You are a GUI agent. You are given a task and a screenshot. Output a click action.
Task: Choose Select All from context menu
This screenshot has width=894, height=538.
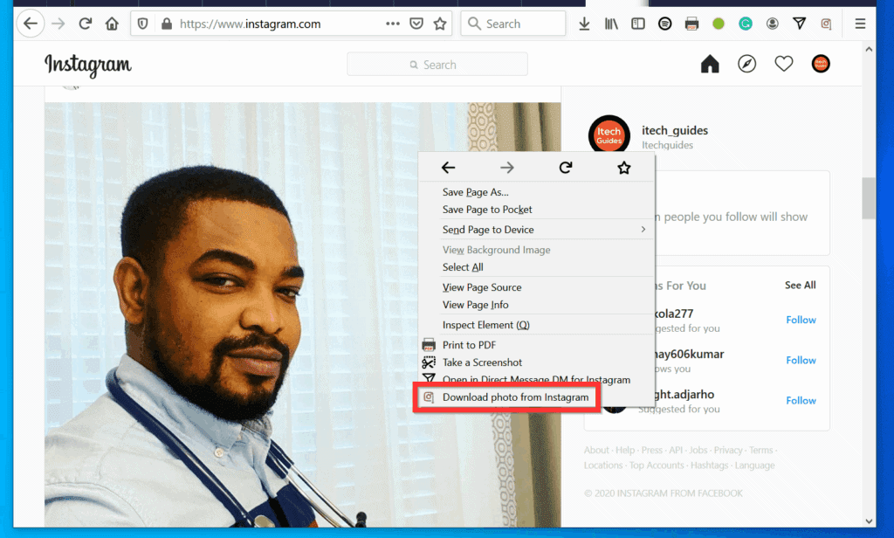point(463,267)
